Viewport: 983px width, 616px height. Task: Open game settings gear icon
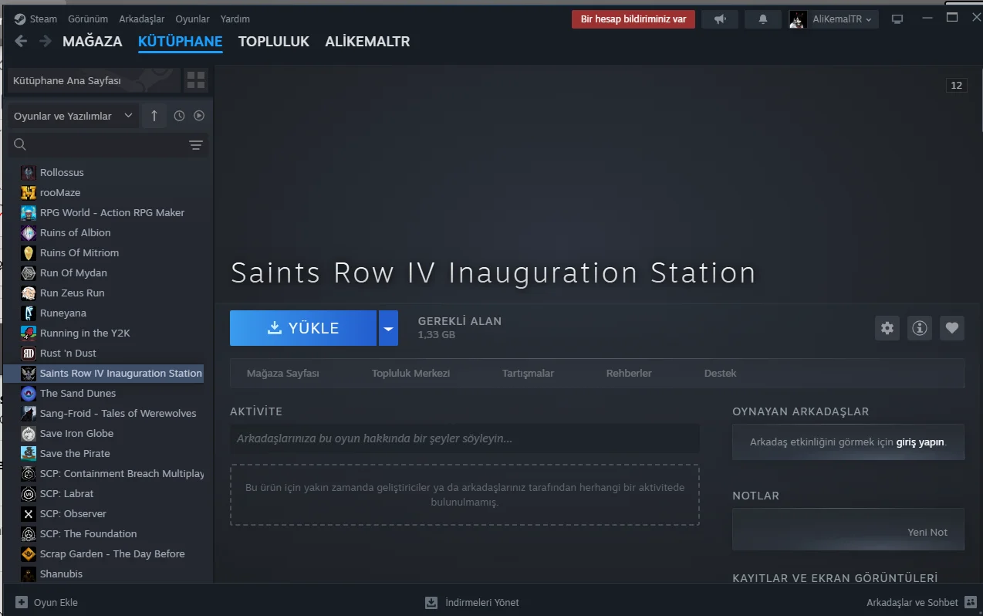[x=887, y=328]
